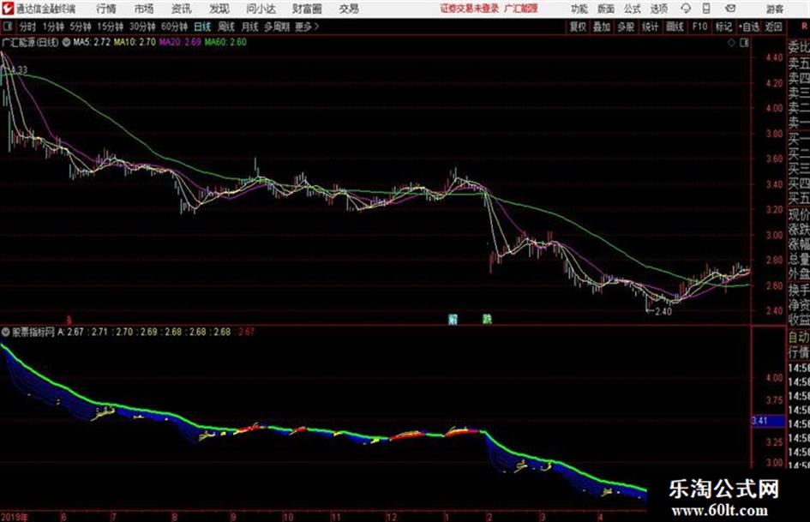Open the 交易 menu
810x522 pixels.
click(349, 9)
